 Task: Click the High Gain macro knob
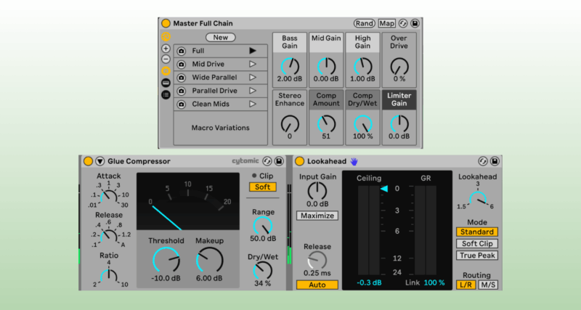click(362, 66)
